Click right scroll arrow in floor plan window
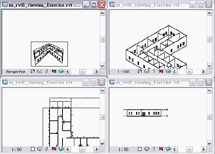Viewport: 215px width, 154px height. tap(96, 149)
